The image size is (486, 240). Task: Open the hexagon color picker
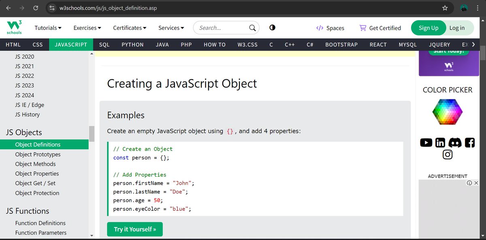coord(448,112)
